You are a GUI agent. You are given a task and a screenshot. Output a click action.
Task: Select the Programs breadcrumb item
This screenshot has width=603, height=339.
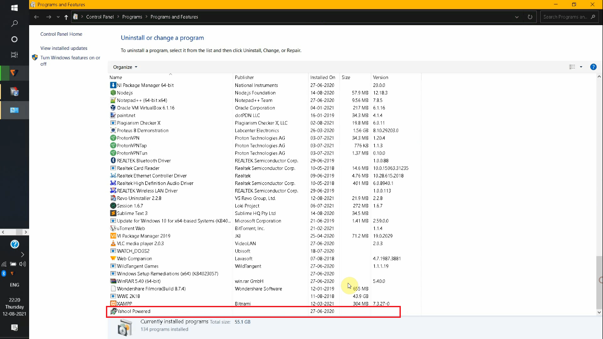coord(132,16)
